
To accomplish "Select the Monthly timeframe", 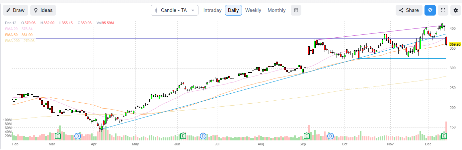I will pyautogui.click(x=276, y=10).
